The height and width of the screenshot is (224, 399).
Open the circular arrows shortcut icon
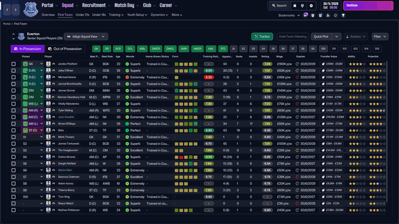coord(335,15)
